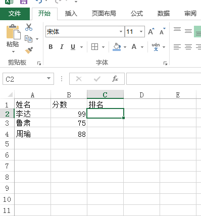Click the formula bar resize dots handle
This screenshot has height=216, width=201.
(62, 79)
